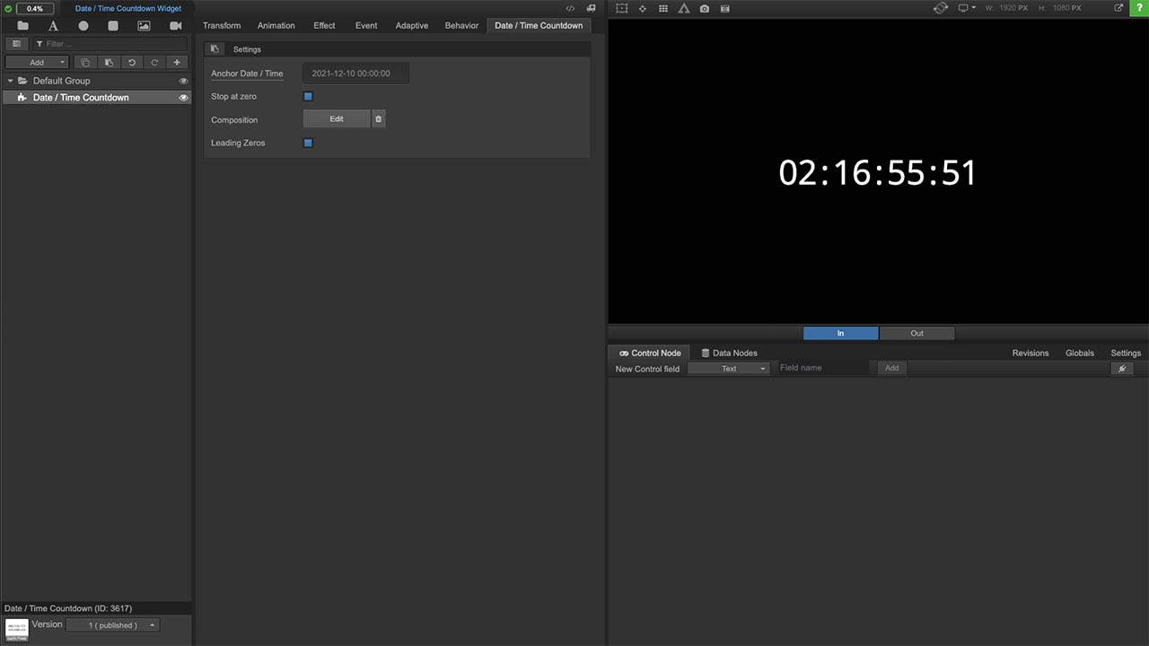Hide the Date / Time Countdown node

coord(183,97)
